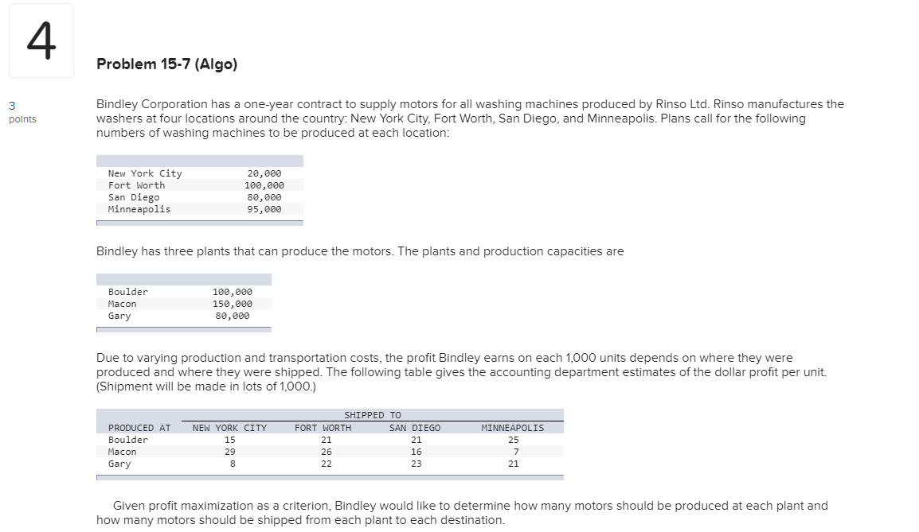Click paragraph starting 'Given profit maximization'
919x532 pixels.
coord(463,513)
